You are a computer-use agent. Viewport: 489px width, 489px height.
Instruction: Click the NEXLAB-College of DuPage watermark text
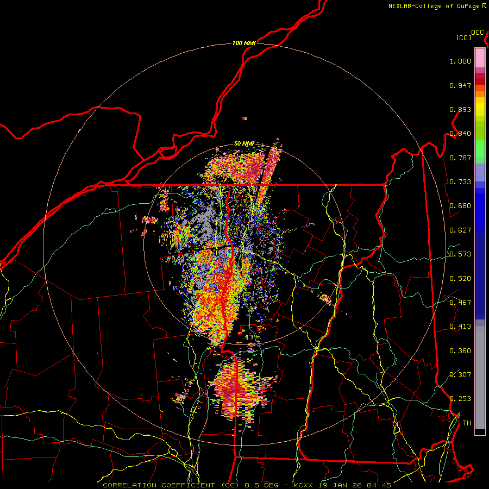[434, 6]
